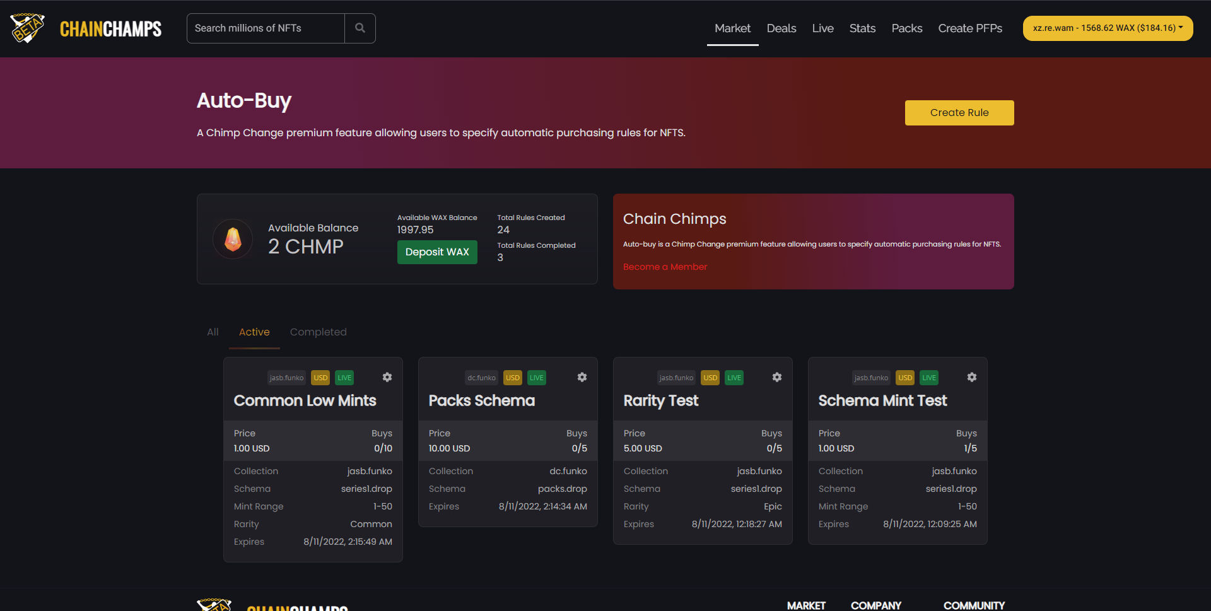1211x611 pixels.
Task: Open Create PFPs nav item
Action: click(970, 28)
